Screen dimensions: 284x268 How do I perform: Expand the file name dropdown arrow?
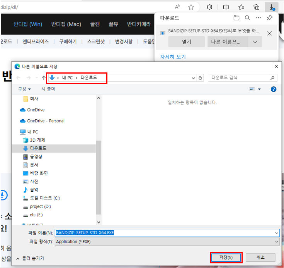(x=277, y=233)
